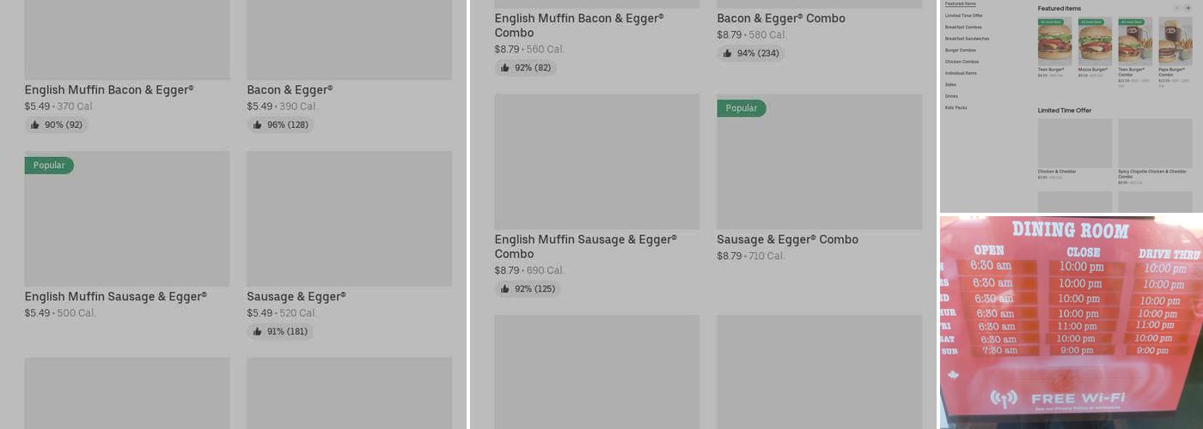1203x429 pixels.
Task: Open the Chicken & Cheddar limited offer
Action: (x=1074, y=143)
